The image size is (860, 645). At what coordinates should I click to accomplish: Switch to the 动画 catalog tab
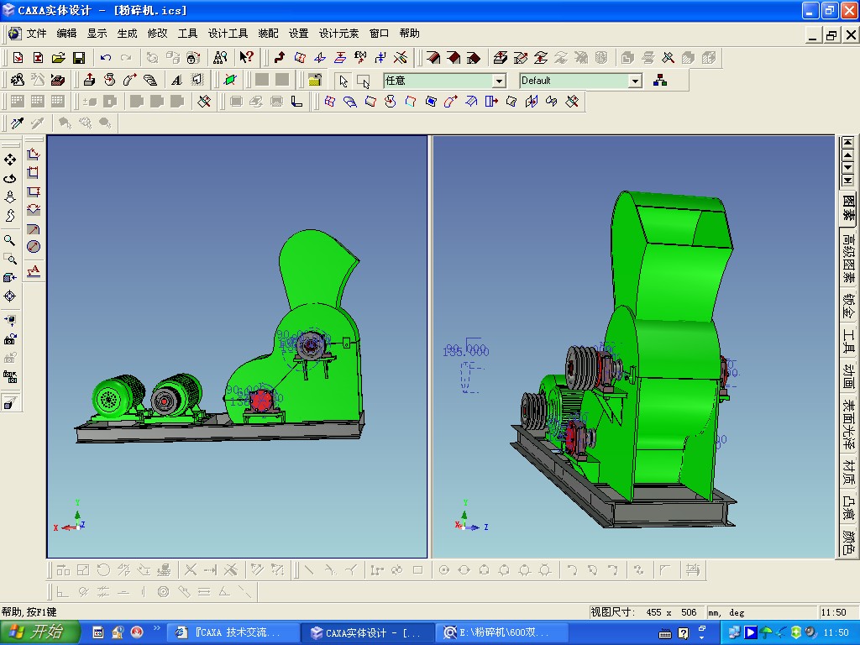(x=848, y=376)
